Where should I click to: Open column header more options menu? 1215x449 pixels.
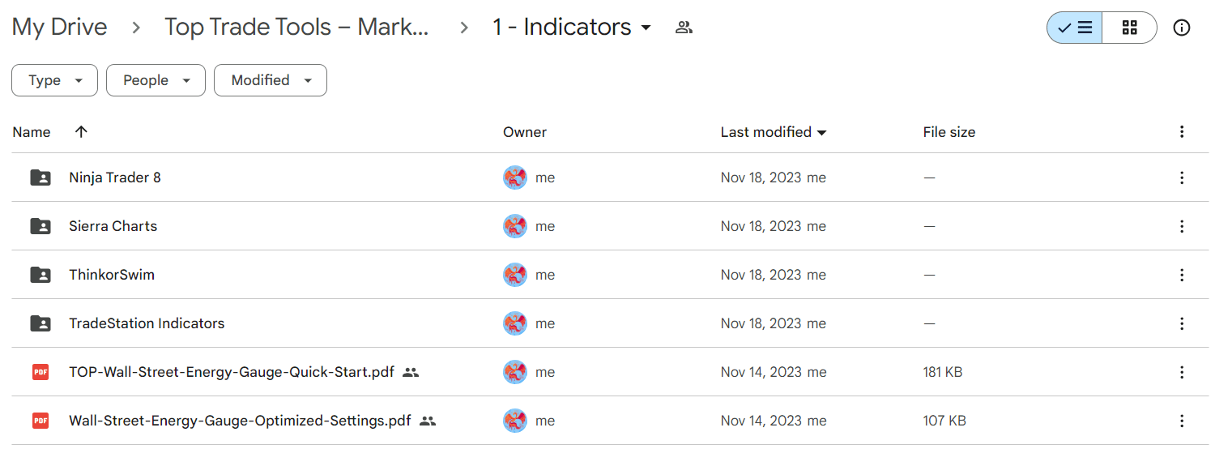click(1182, 132)
